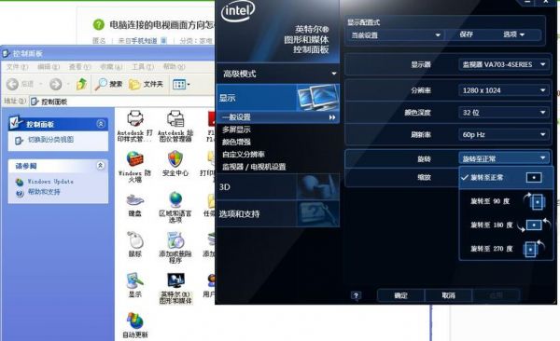
Task: Click the Intel logo
Action: click(237, 10)
